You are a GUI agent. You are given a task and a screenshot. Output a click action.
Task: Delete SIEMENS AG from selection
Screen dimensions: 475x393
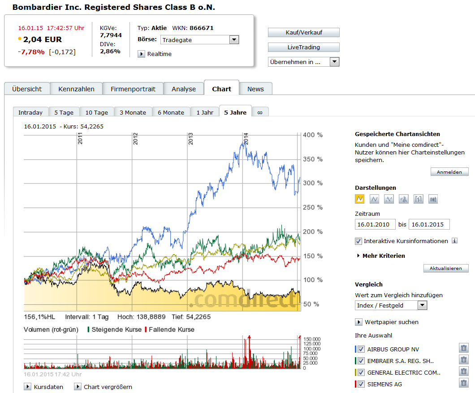point(464,383)
